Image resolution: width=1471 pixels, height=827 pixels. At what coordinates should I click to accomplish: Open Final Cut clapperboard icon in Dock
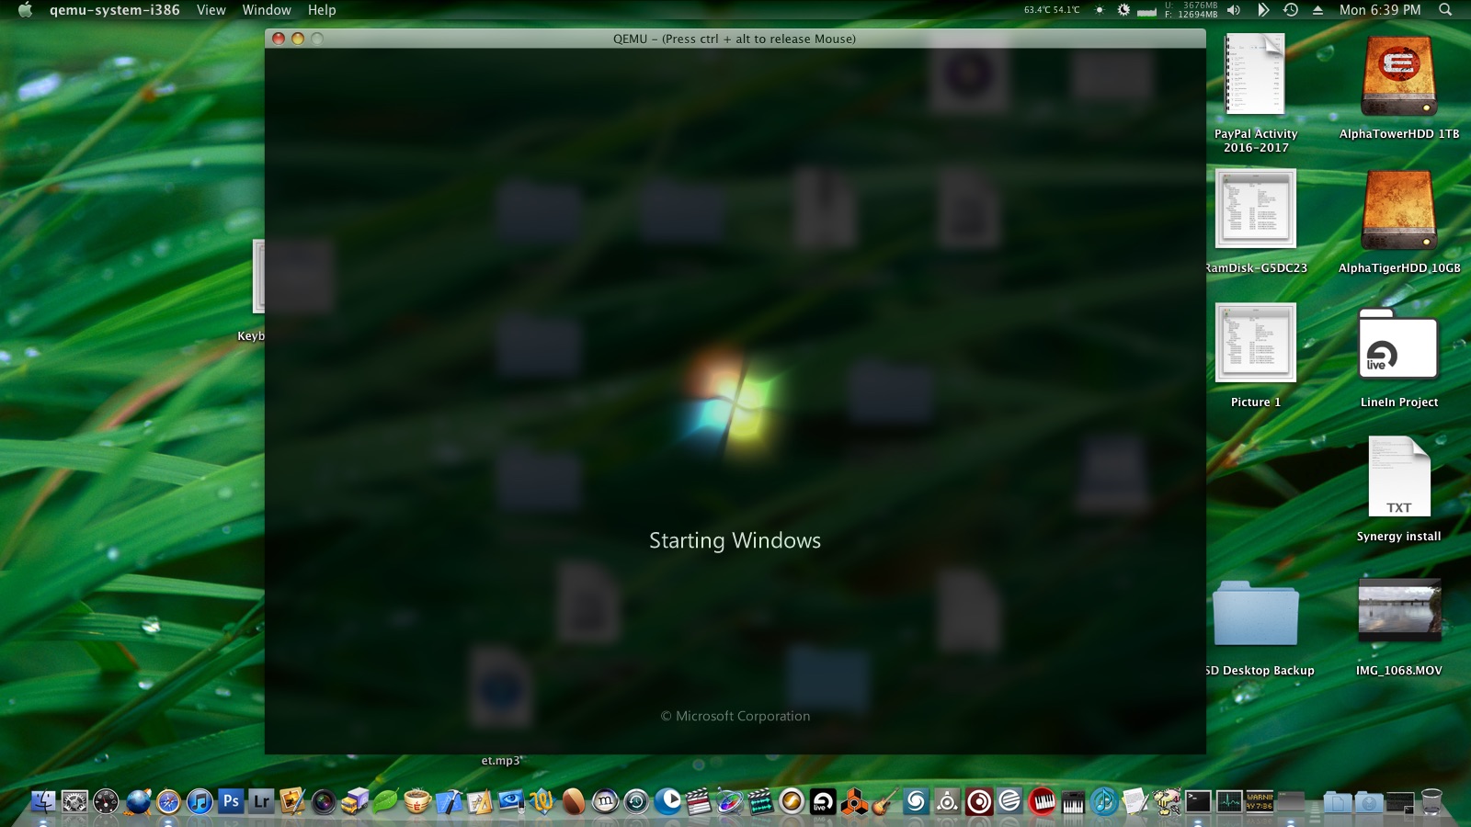699,802
